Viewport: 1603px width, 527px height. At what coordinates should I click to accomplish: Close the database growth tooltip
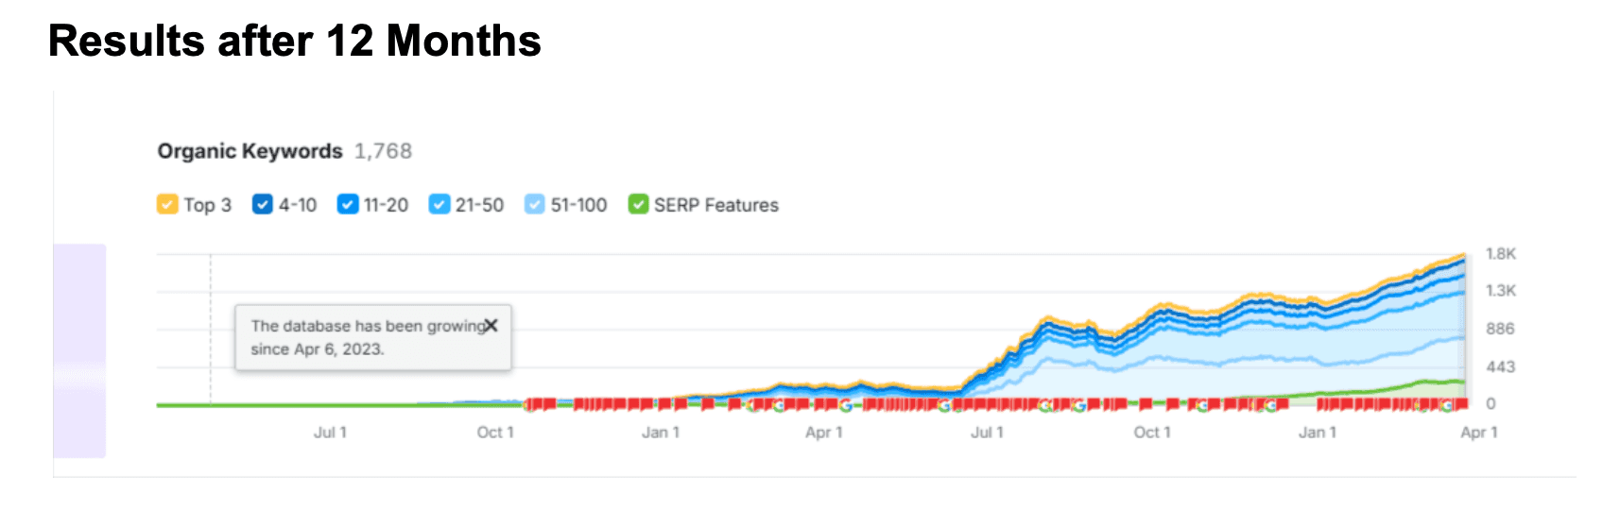pyautogui.click(x=491, y=326)
